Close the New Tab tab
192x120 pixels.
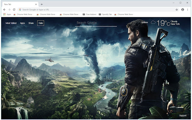pyautogui.click(x=36, y=4)
